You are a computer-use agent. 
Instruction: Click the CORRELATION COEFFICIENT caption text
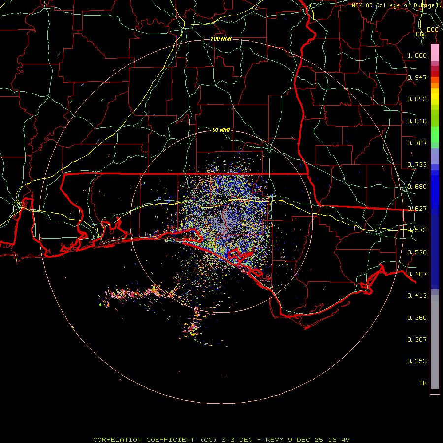pyautogui.click(x=144, y=440)
